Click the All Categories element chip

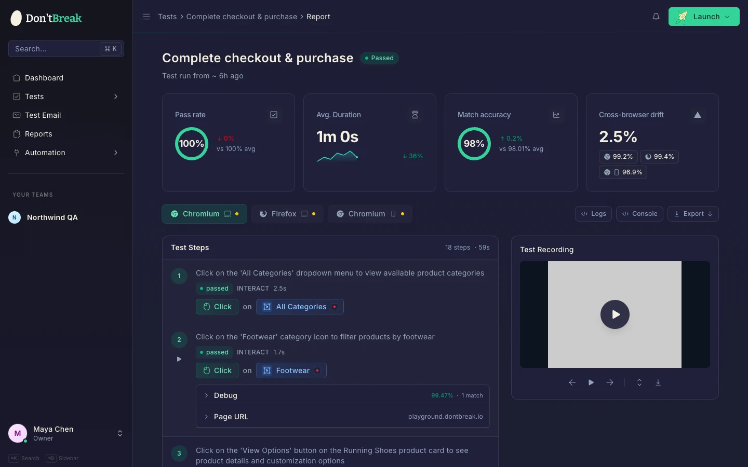300,307
